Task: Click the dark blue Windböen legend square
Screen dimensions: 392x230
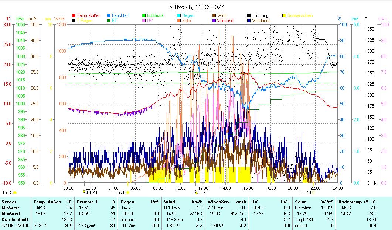Action: click(x=249, y=21)
